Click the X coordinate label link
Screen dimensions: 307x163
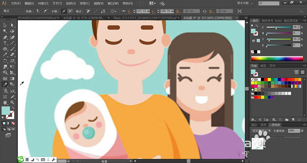(x=129, y=11)
